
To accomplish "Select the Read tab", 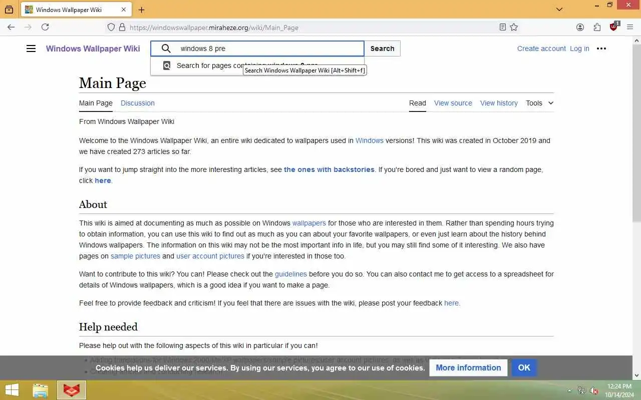I will point(418,103).
